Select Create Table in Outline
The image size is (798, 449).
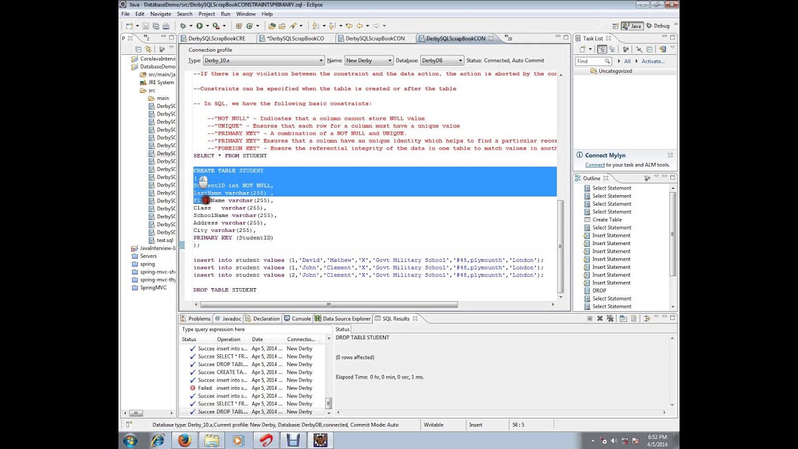(602, 220)
